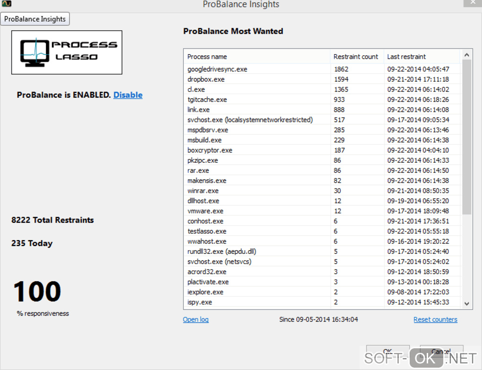Click timestamp 09-21-2014 17:11:18

click(418, 79)
